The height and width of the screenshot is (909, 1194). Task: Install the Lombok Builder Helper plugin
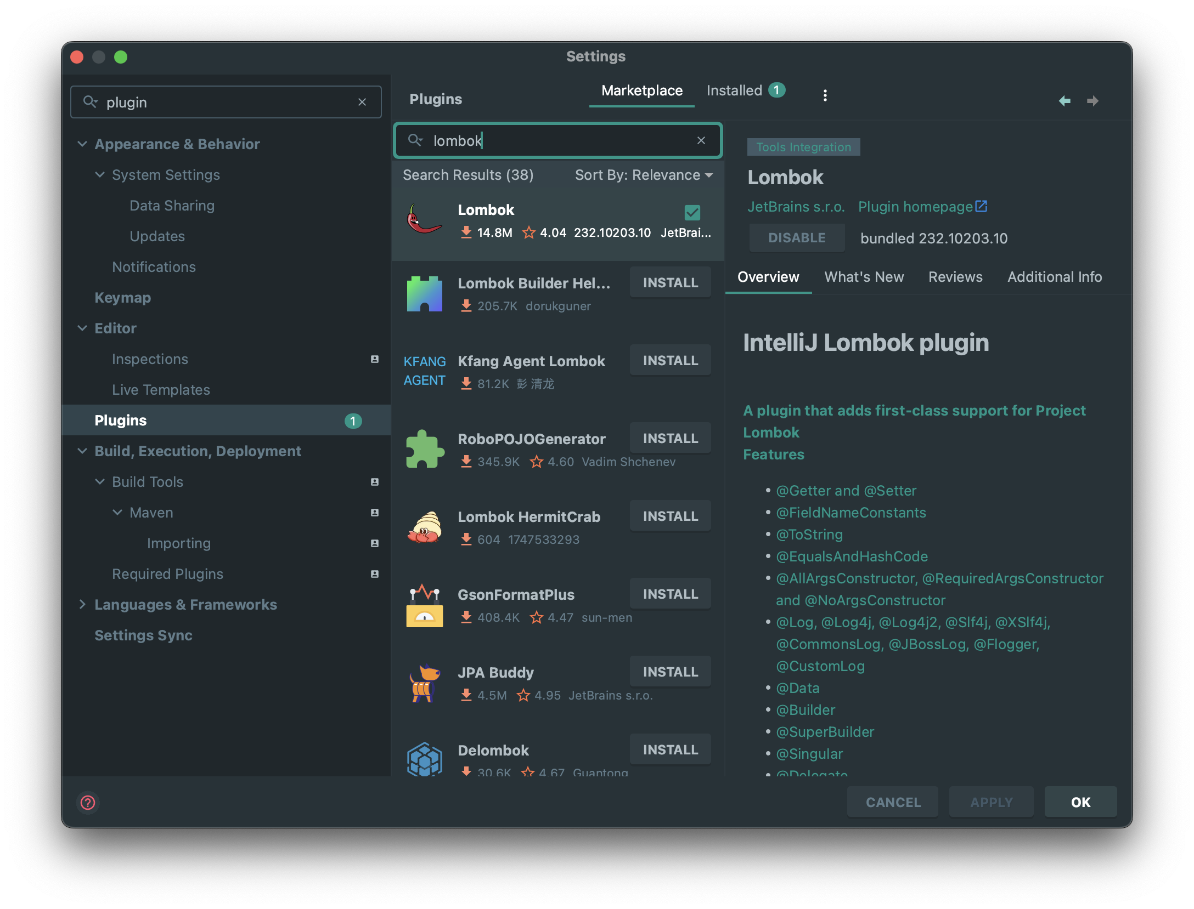[670, 283]
